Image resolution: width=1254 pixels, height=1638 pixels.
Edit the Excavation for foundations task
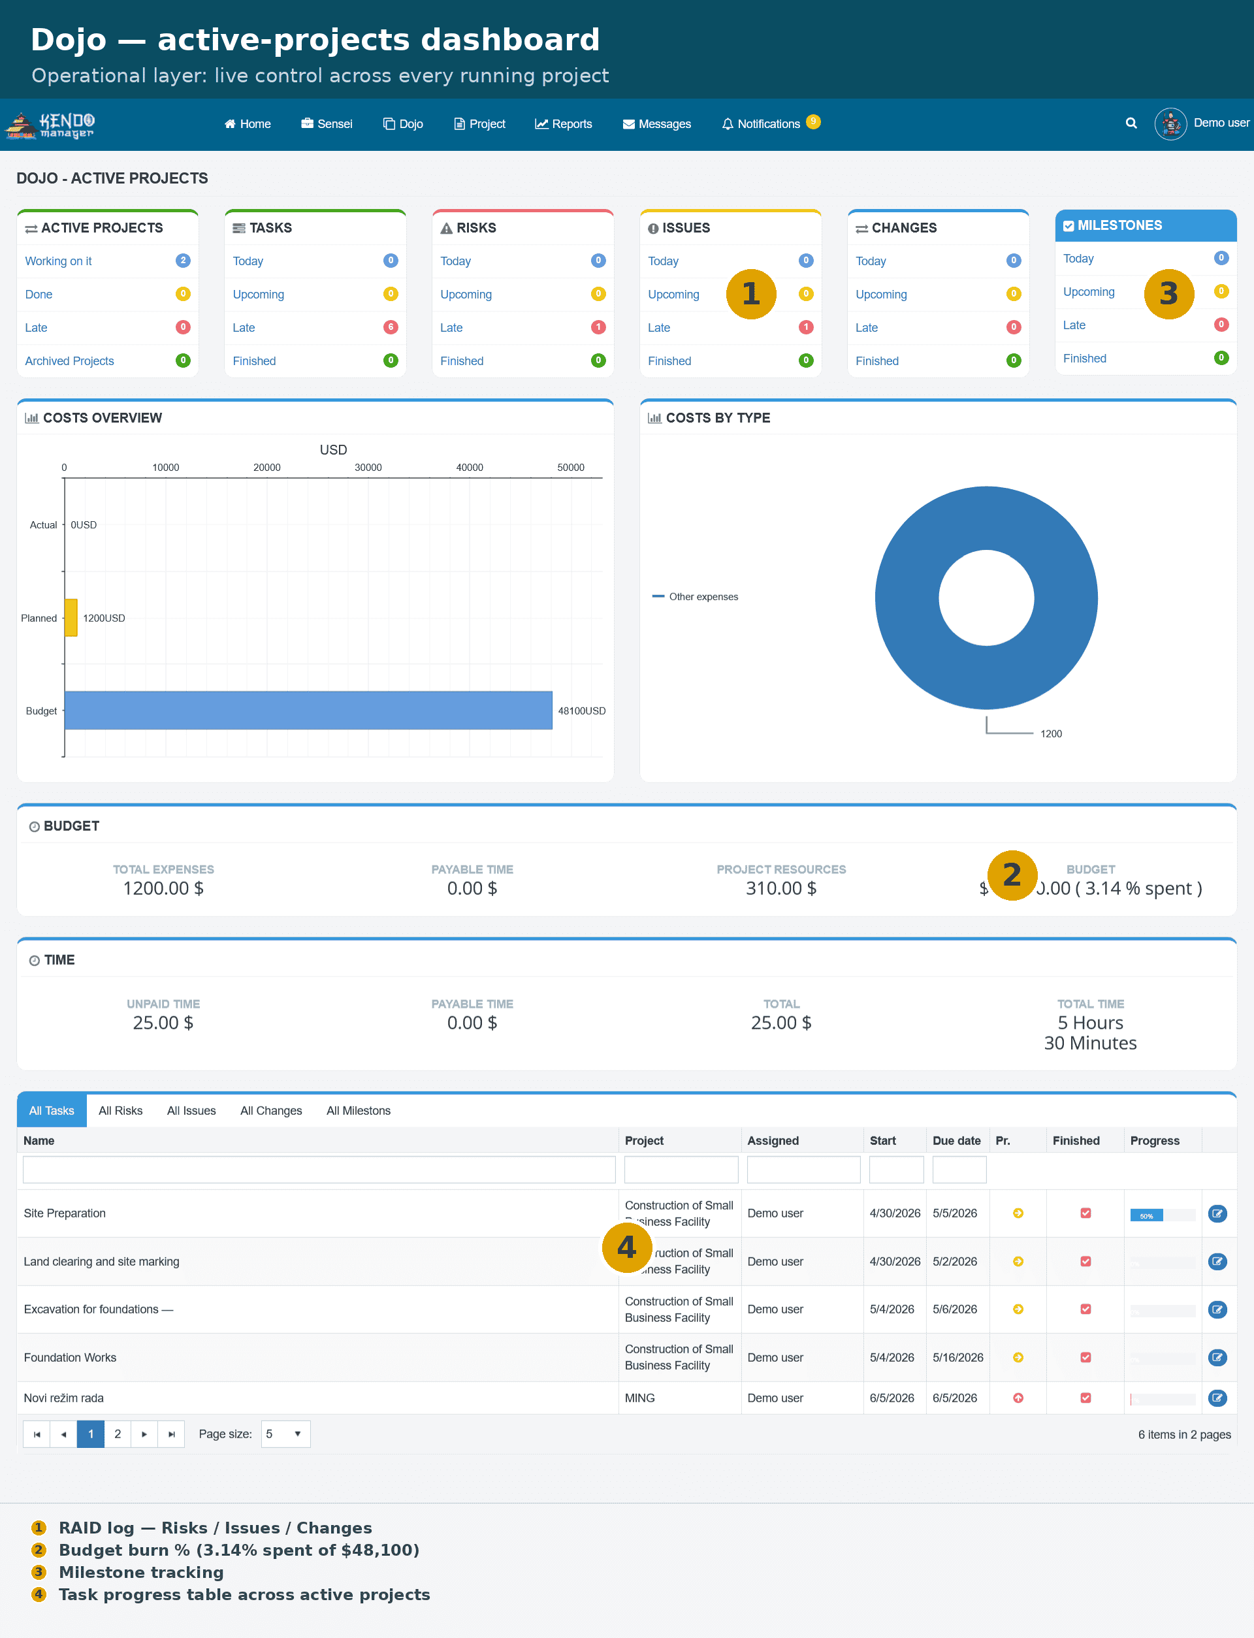tap(1217, 1309)
